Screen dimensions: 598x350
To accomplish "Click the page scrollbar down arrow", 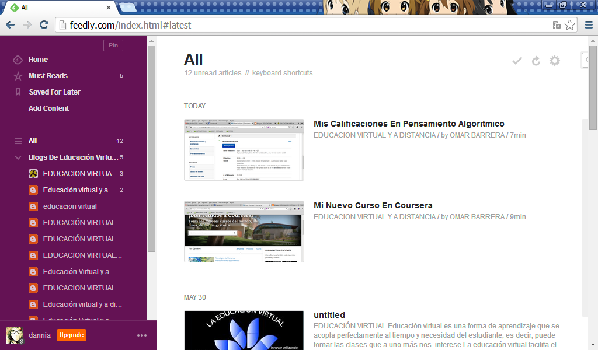I will (x=593, y=345).
